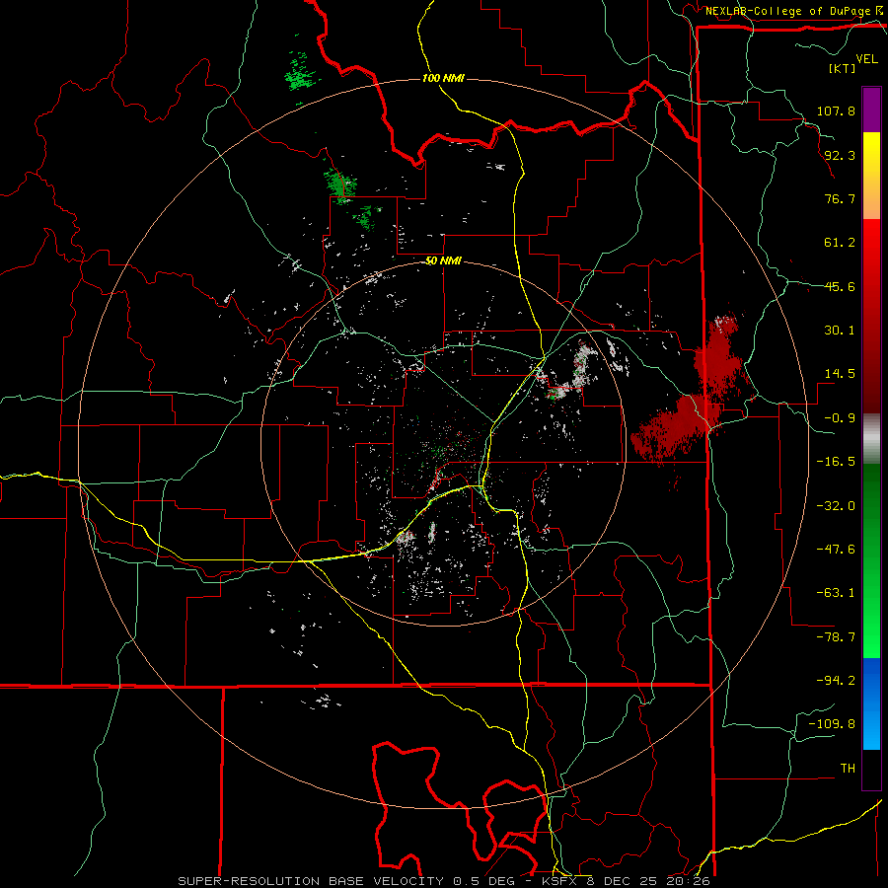Select the black TH box in color bar
888x888 pixels.
871,769
